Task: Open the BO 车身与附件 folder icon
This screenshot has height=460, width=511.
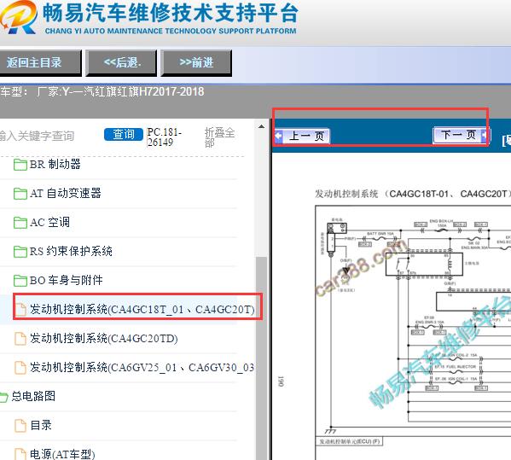Action: (x=20, y=281)
